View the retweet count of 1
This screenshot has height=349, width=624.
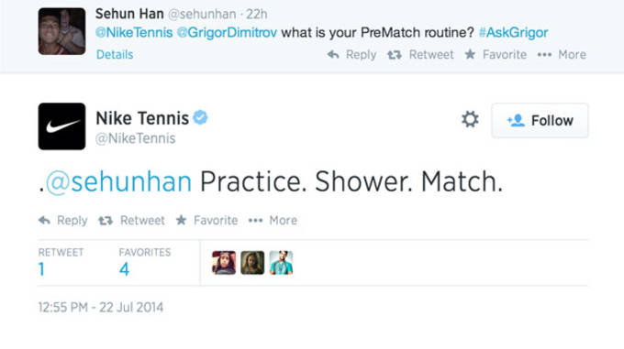coord(61,263)
